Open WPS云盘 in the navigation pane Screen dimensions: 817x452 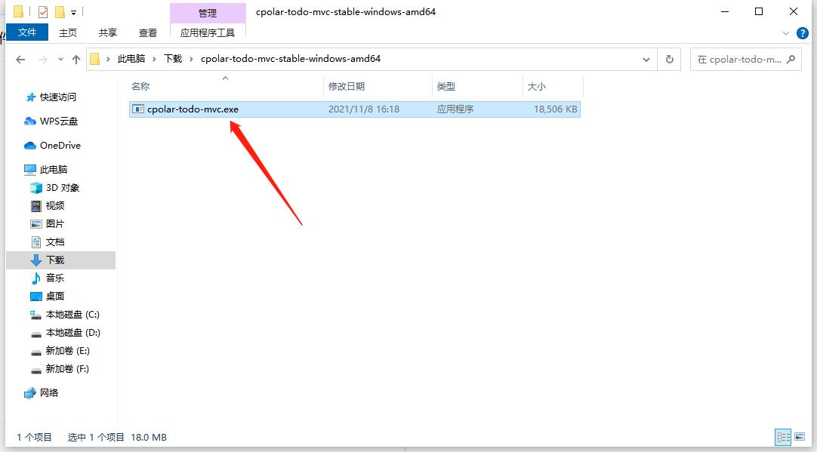click(58, 121)
